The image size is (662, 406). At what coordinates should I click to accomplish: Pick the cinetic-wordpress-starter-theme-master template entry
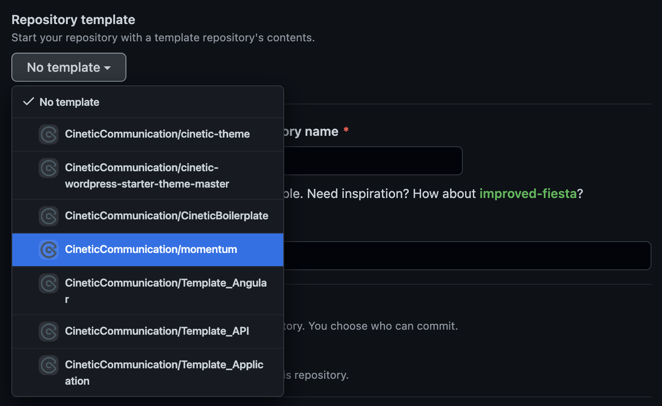click(x=147, y=176)
